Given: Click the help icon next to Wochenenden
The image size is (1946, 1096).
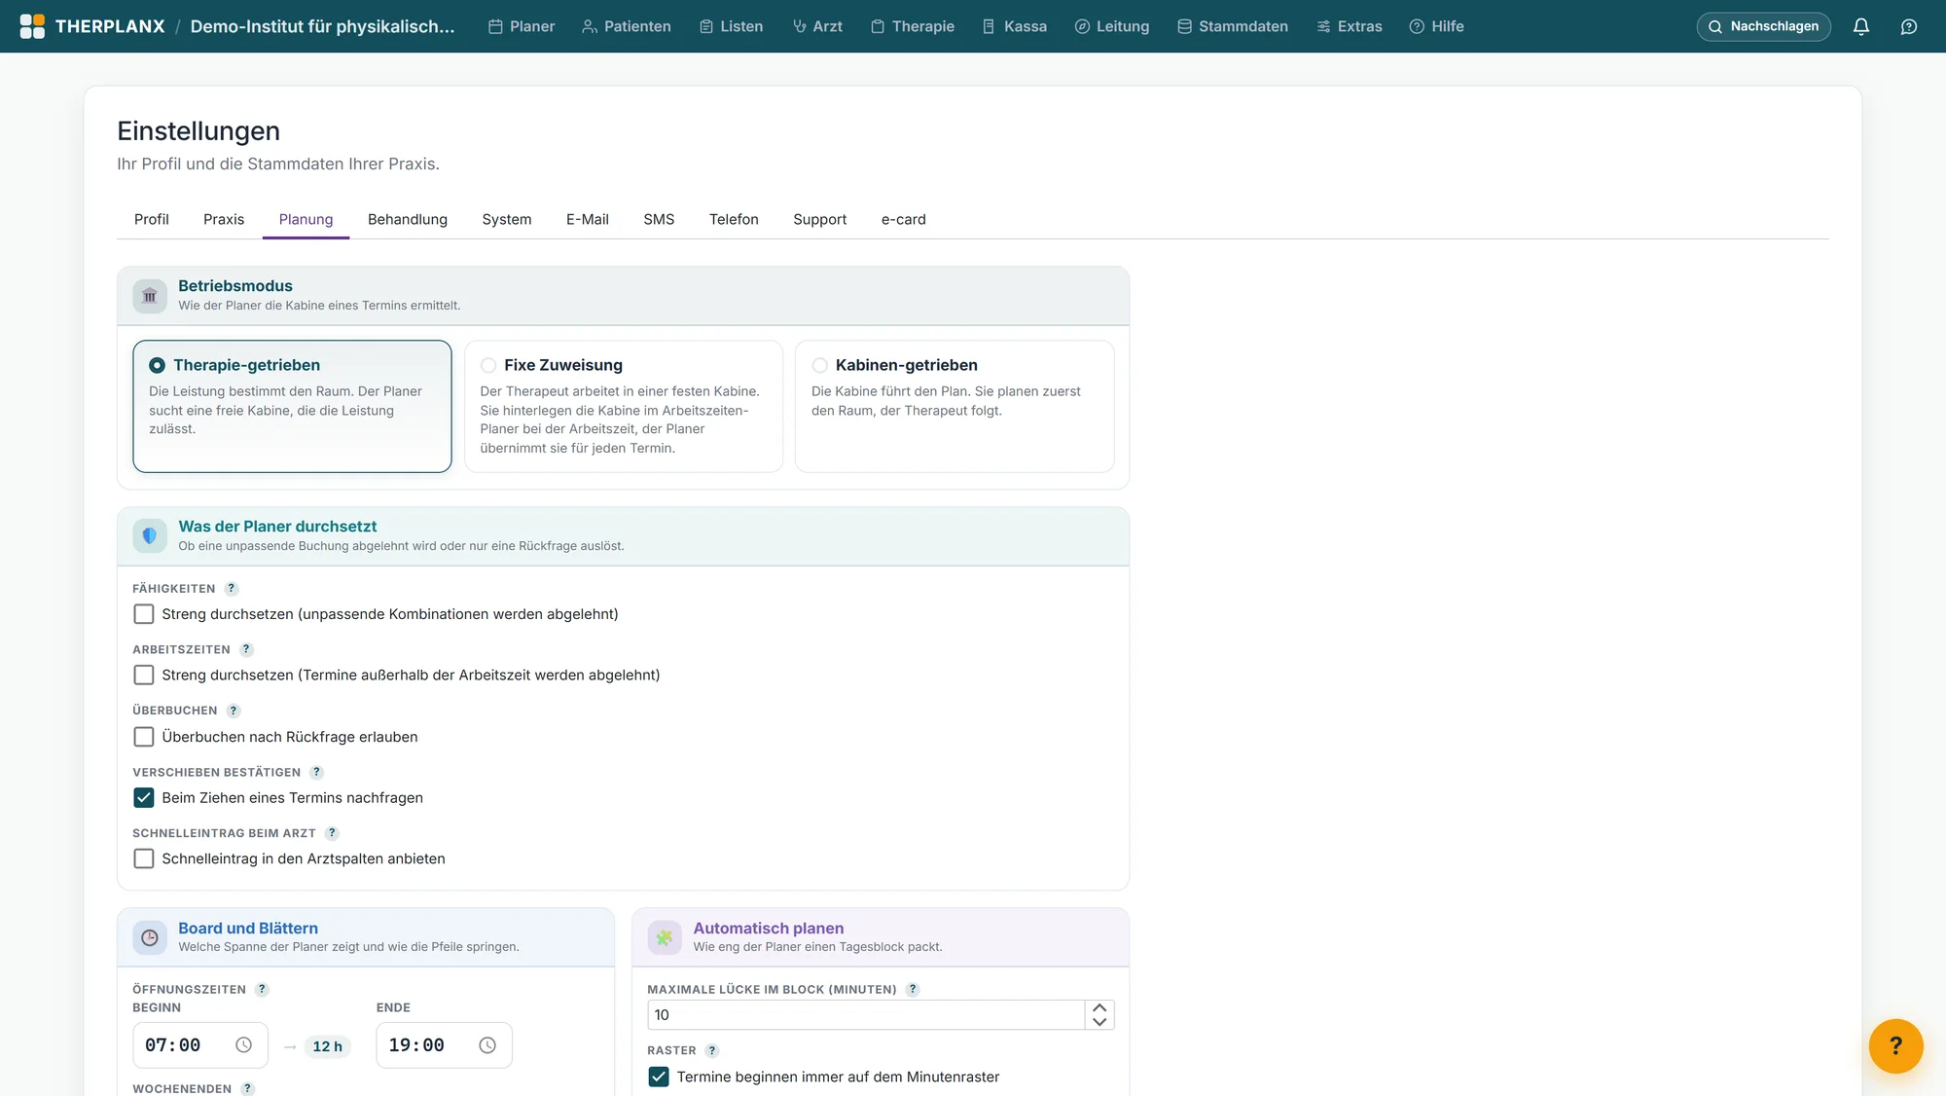Looking at the screenshot, I should (247, 1089).
